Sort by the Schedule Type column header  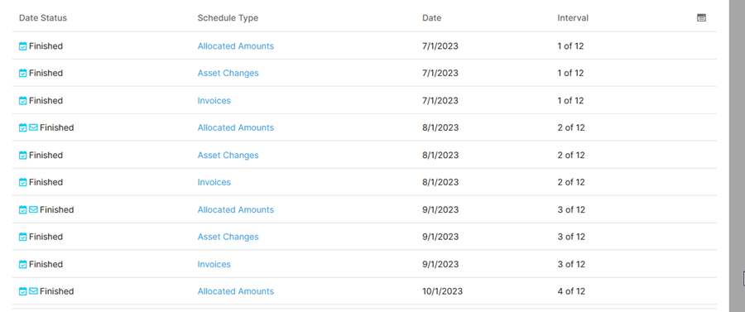coord(228,18)
